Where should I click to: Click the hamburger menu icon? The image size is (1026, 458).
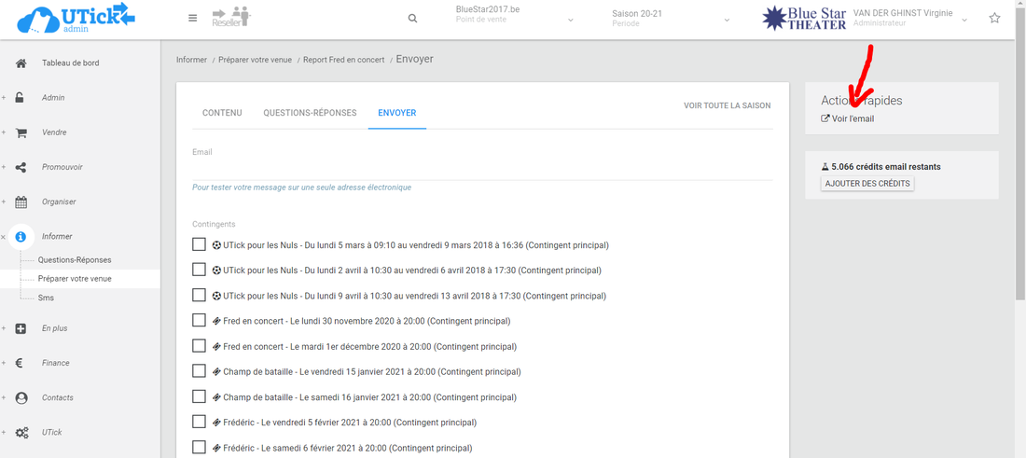click(x=192, y=18)
